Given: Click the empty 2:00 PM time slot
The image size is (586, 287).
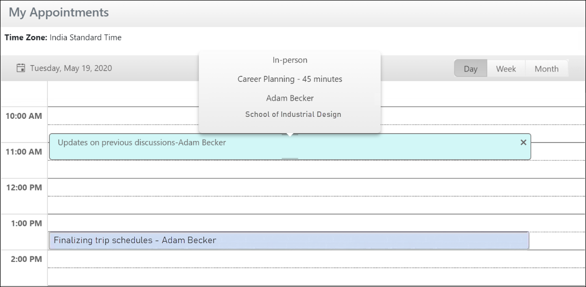Looking at the screenshot, I should [x=316, y=259].
